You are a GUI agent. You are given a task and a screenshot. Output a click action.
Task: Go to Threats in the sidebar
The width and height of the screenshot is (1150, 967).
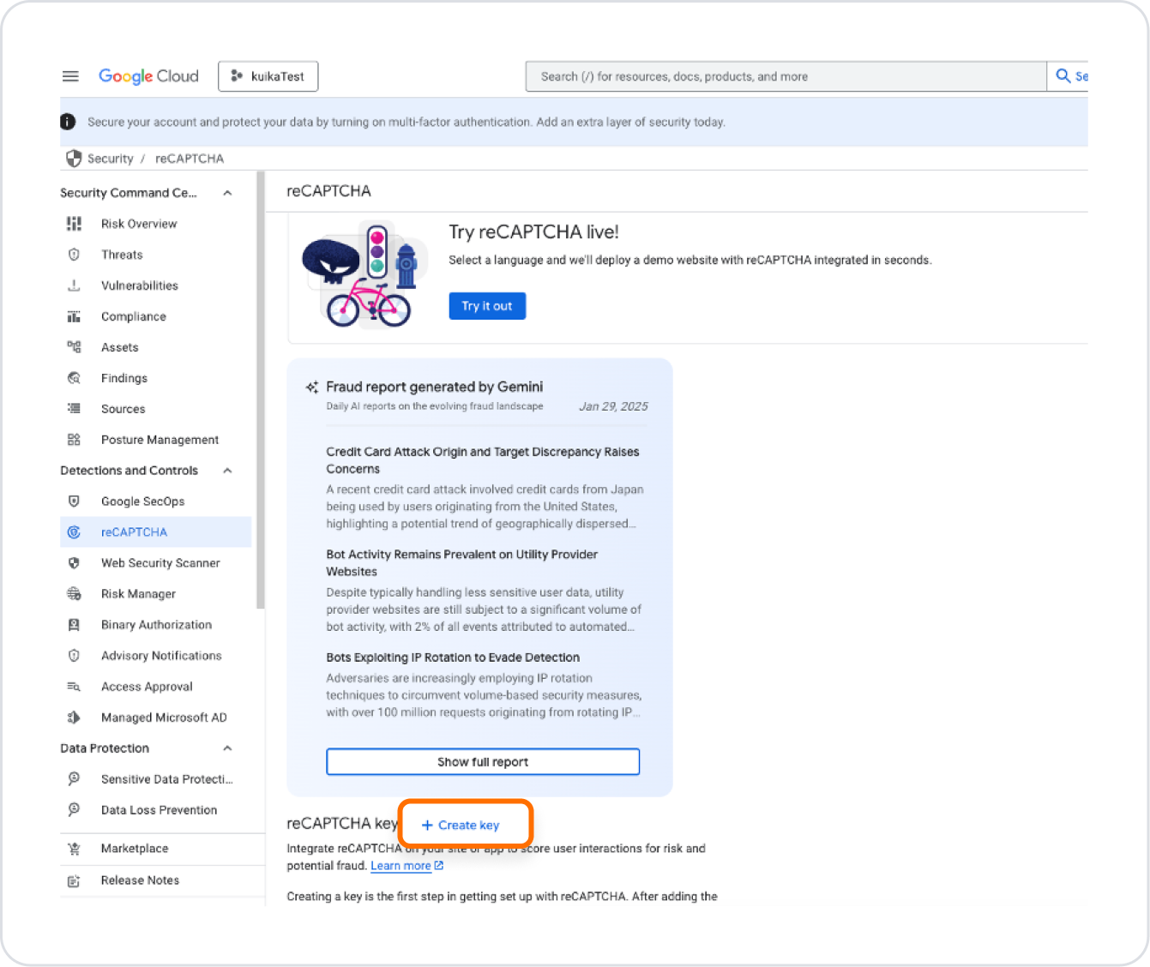tap(122, 255)
